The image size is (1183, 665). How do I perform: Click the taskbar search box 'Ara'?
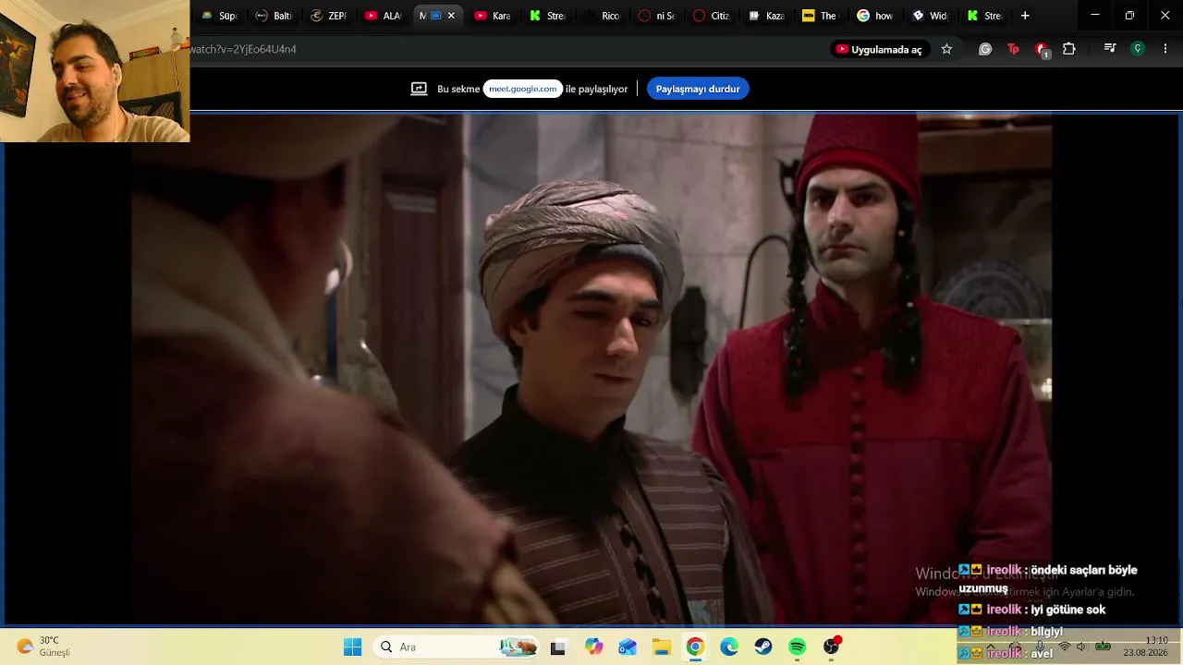(457, 647)
